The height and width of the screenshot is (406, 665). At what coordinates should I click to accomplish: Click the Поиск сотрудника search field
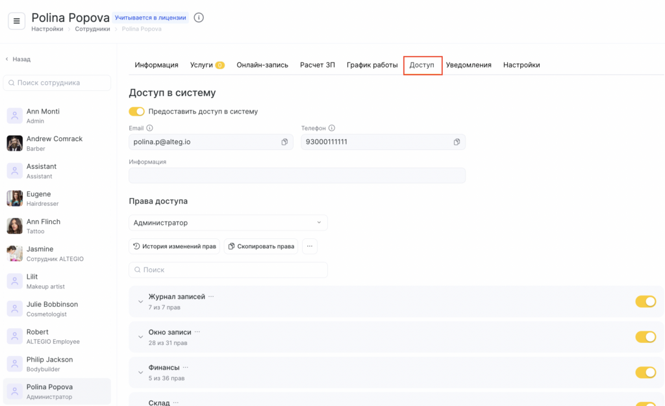pyautogui.click(x=57, y=83)
